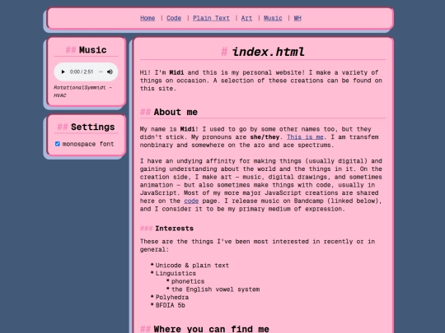Click the 'index.html' page heading
The height and width of the screenshot is (333, 445).
pyautogui.click(x=268, y=52)
